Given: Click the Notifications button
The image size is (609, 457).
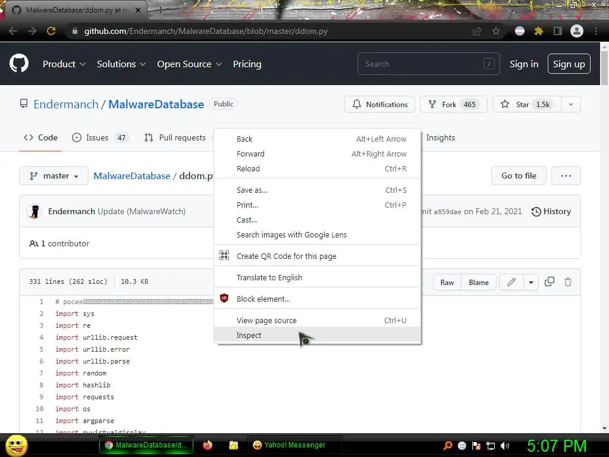Looking at the screenshot, I should point(379,104).
